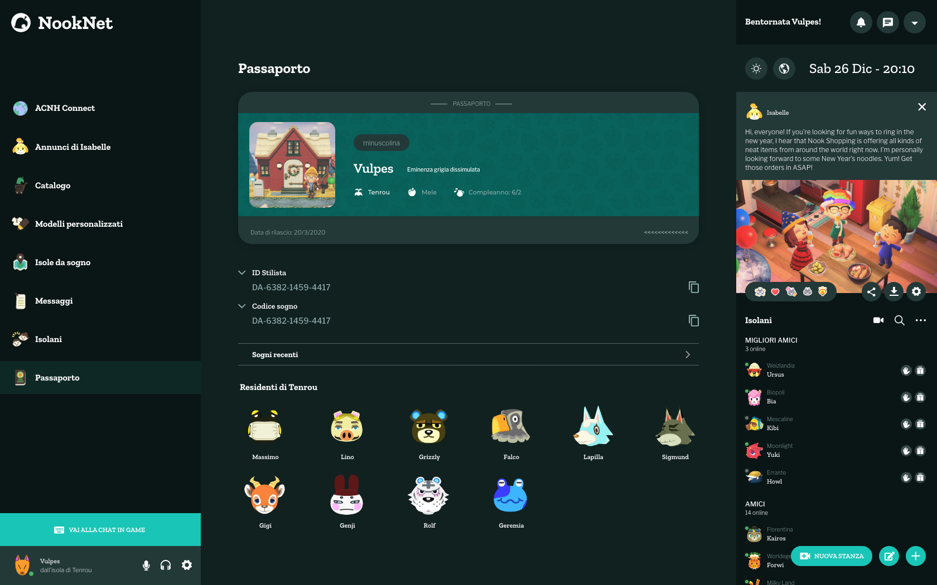937x585 pixels.
Task: Click the Vulpes fox avatar
Action: (x=22, y=565)
